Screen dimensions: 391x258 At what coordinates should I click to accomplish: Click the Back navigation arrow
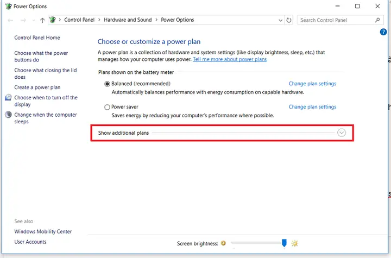point(10,20)
